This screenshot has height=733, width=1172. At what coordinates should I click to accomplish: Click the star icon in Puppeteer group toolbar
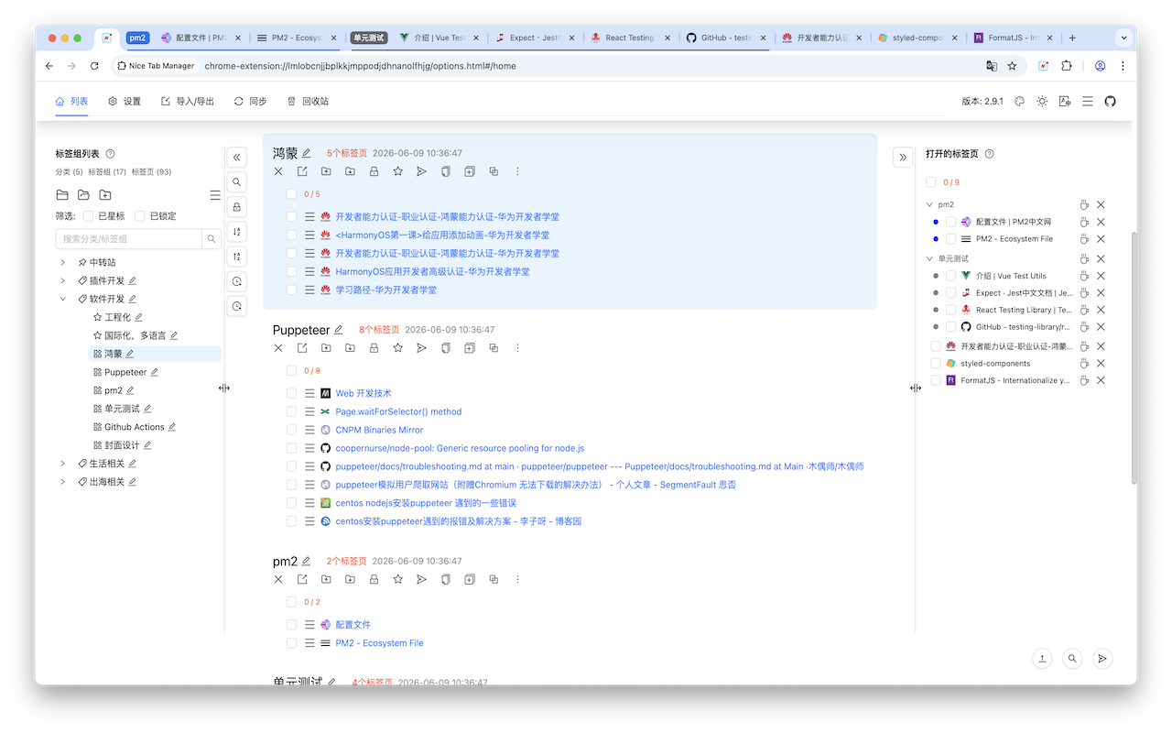tap(397, 348)
